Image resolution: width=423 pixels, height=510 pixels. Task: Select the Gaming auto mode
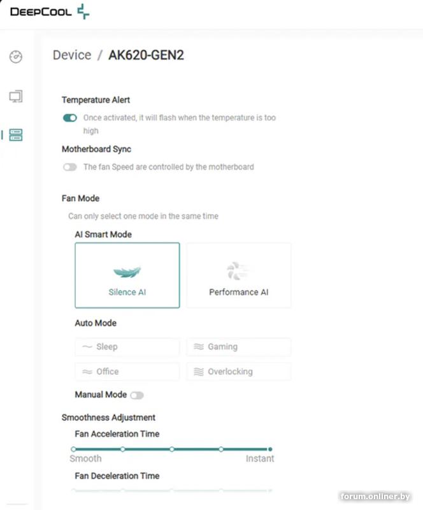[x=239, y=347]
